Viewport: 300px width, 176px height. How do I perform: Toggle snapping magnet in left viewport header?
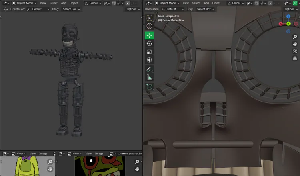(x=114, y=3)
